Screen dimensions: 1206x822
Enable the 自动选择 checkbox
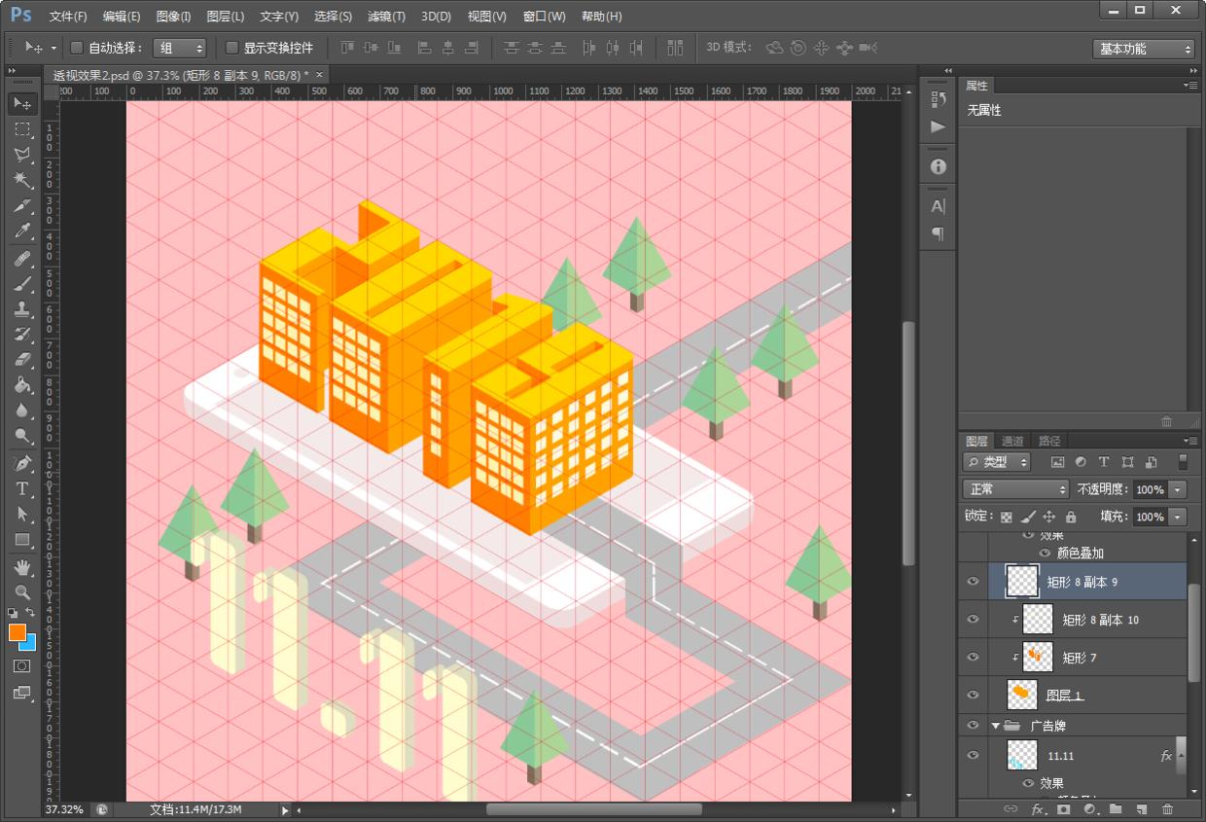(77, 48)
